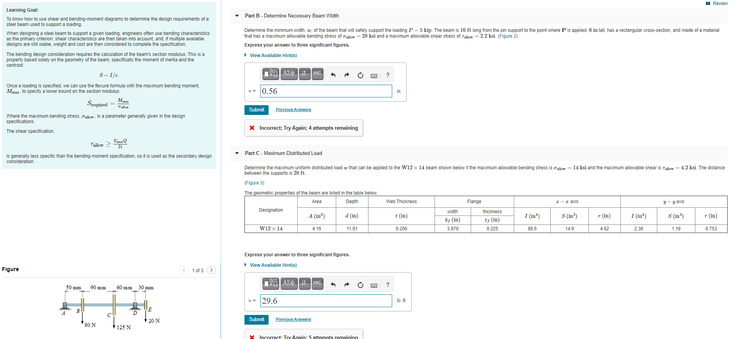Image resolution: width=735 pixels, height=339 pixels.
Task: Go to next figure arrow
Action: tap(211, 270)
